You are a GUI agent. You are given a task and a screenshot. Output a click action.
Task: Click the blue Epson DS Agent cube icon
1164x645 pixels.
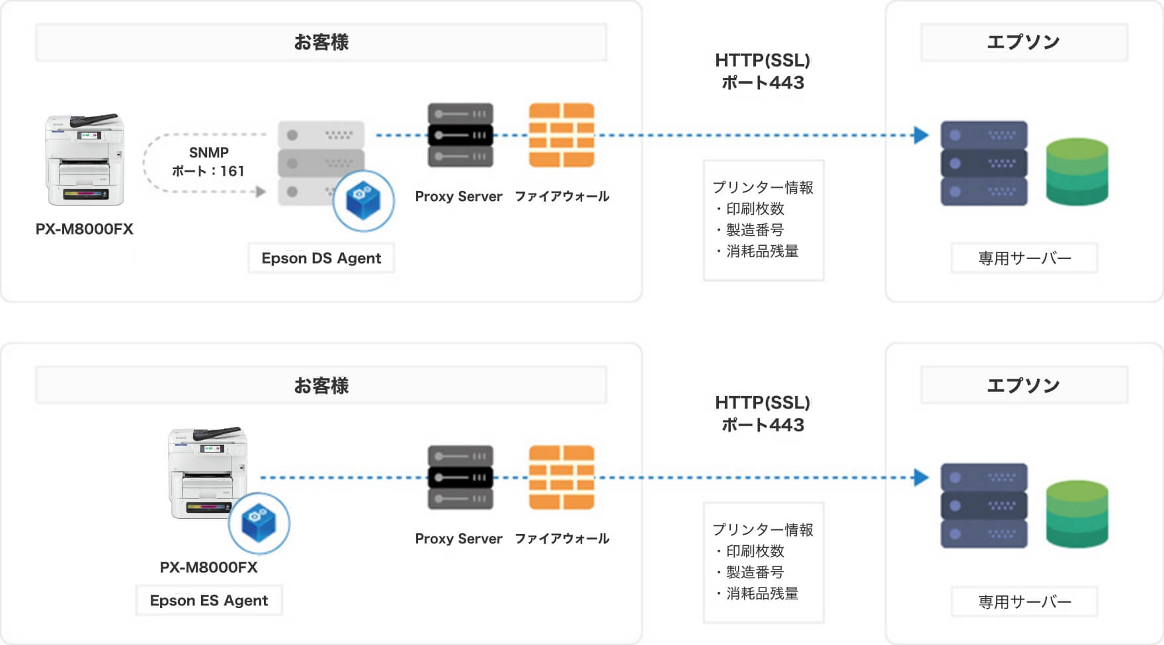pyautogui.click(x=363, y=201)
